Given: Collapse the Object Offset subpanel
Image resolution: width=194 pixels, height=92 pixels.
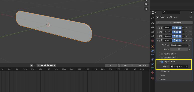Looking at the screenshot, I should coord(160,62).
